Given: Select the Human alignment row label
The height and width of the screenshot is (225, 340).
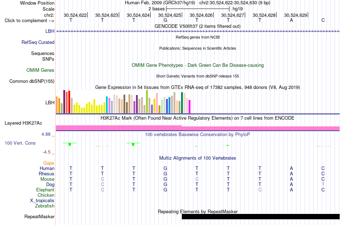Looking at the screenshot, I should pyautogui.click(x=47, y=168).
